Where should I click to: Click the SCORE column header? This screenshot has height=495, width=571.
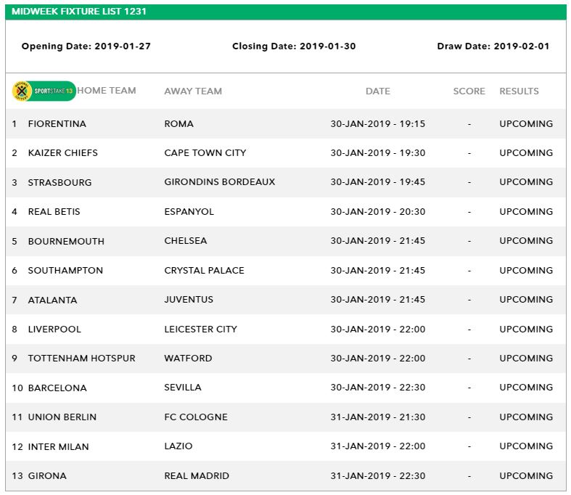[x=469, y=91]
